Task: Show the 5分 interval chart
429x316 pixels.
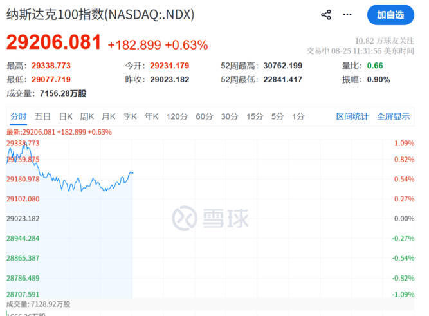Action: (x=277, y=116)
